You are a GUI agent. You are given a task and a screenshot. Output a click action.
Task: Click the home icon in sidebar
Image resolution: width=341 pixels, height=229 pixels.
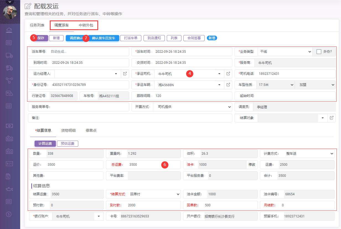pos(9,30)
